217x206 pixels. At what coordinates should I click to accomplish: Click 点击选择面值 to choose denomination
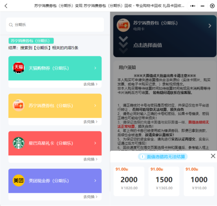[148, 45]
